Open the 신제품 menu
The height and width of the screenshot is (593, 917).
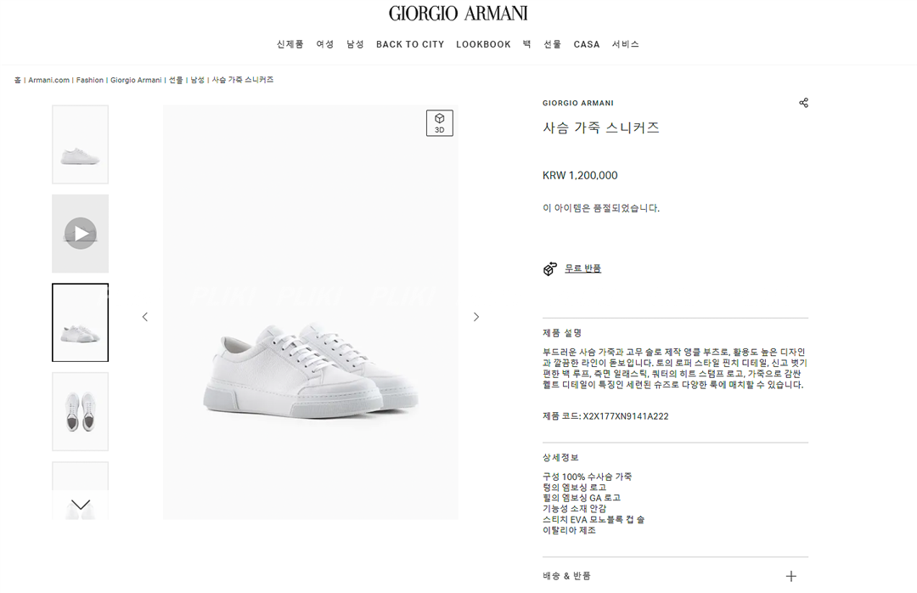(x=290, y=44)
